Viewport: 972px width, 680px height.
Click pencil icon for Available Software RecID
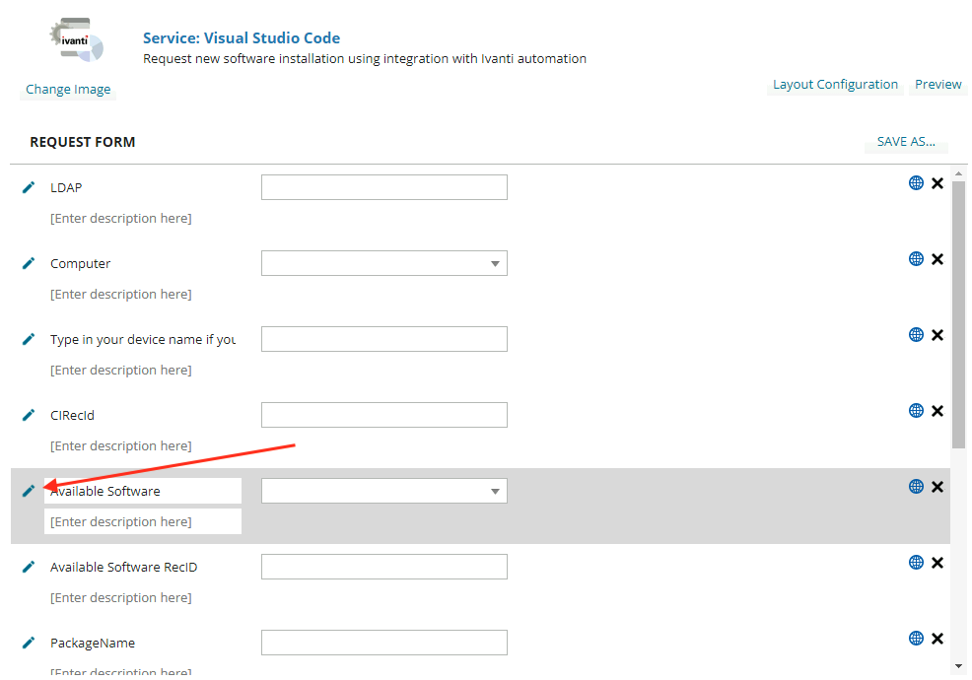pyautogui.click(x=29, y=568)
